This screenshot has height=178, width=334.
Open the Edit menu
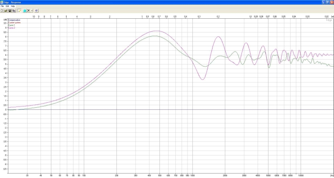click(7, 6)
